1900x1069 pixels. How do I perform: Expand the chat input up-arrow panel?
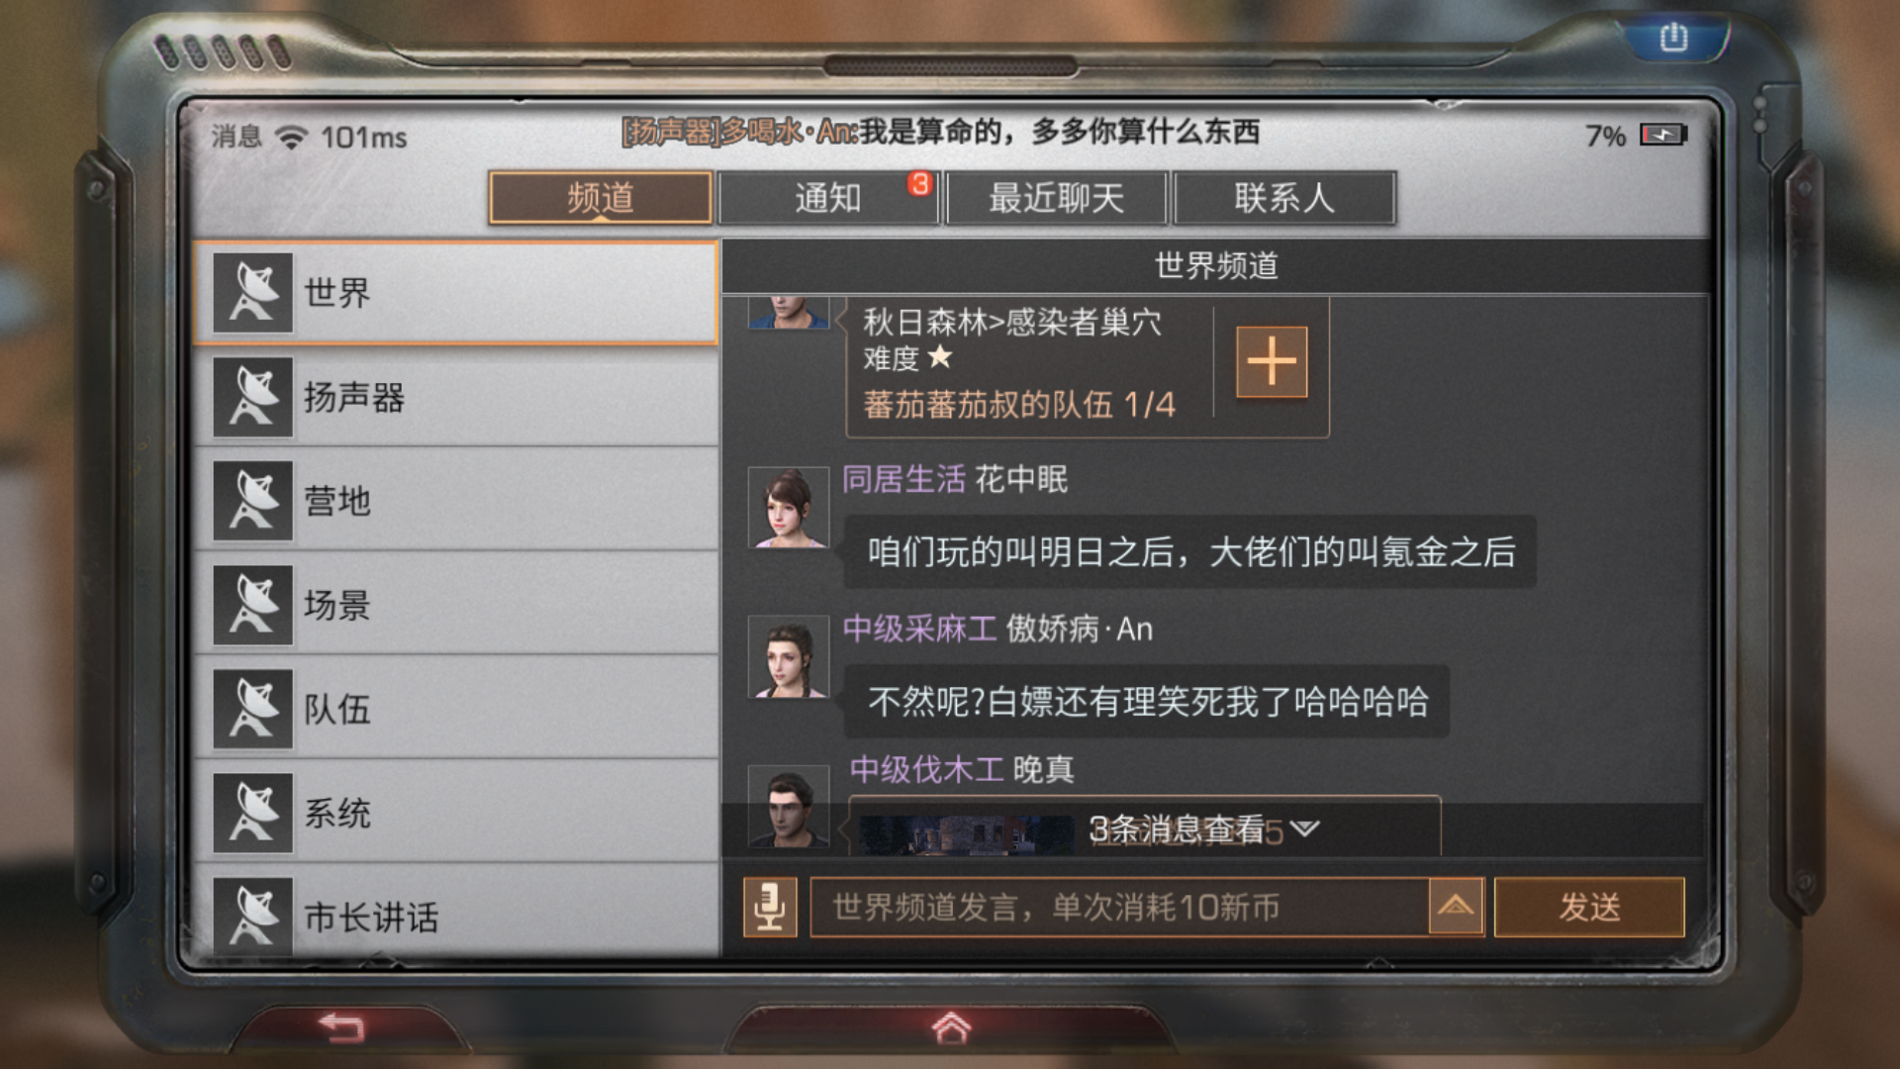click(1456, 907)
